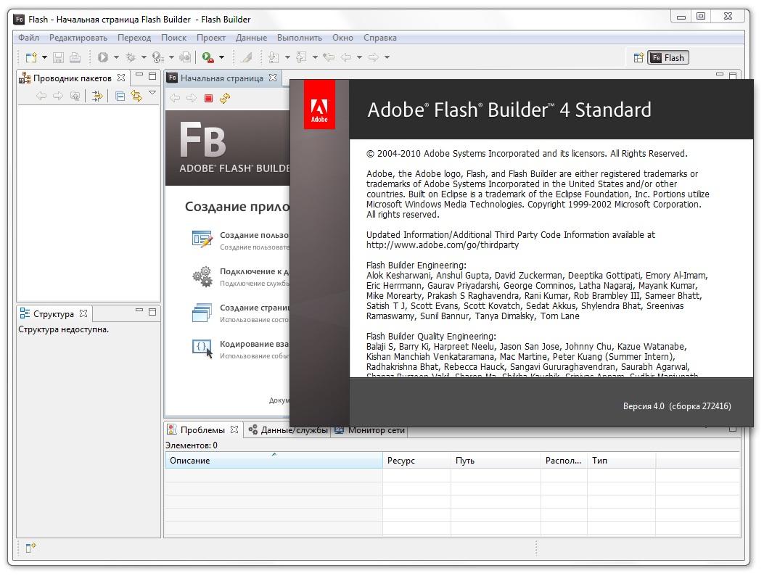Expand the Profile dropdown arrow
The width and height of the screenshot is (764, 576).
click(171, 57)
